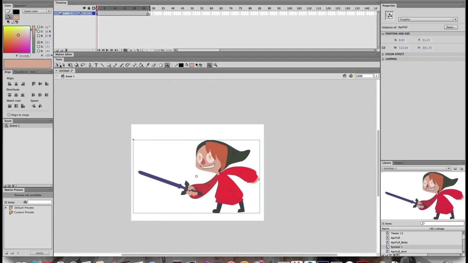Viewport: 468px width, 263px height.
Task: Open the Untitled-1 library document dropdown
Action: [416, 168]
